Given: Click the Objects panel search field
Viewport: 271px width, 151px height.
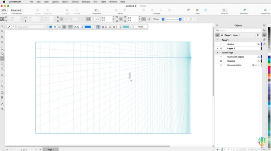Looking at the screenshot, I should [x=238, y=30].
